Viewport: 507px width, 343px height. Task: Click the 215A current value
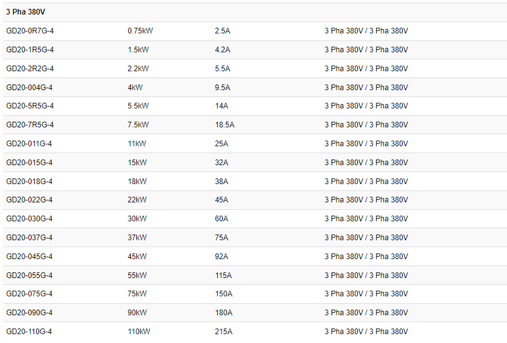[224, 332]
